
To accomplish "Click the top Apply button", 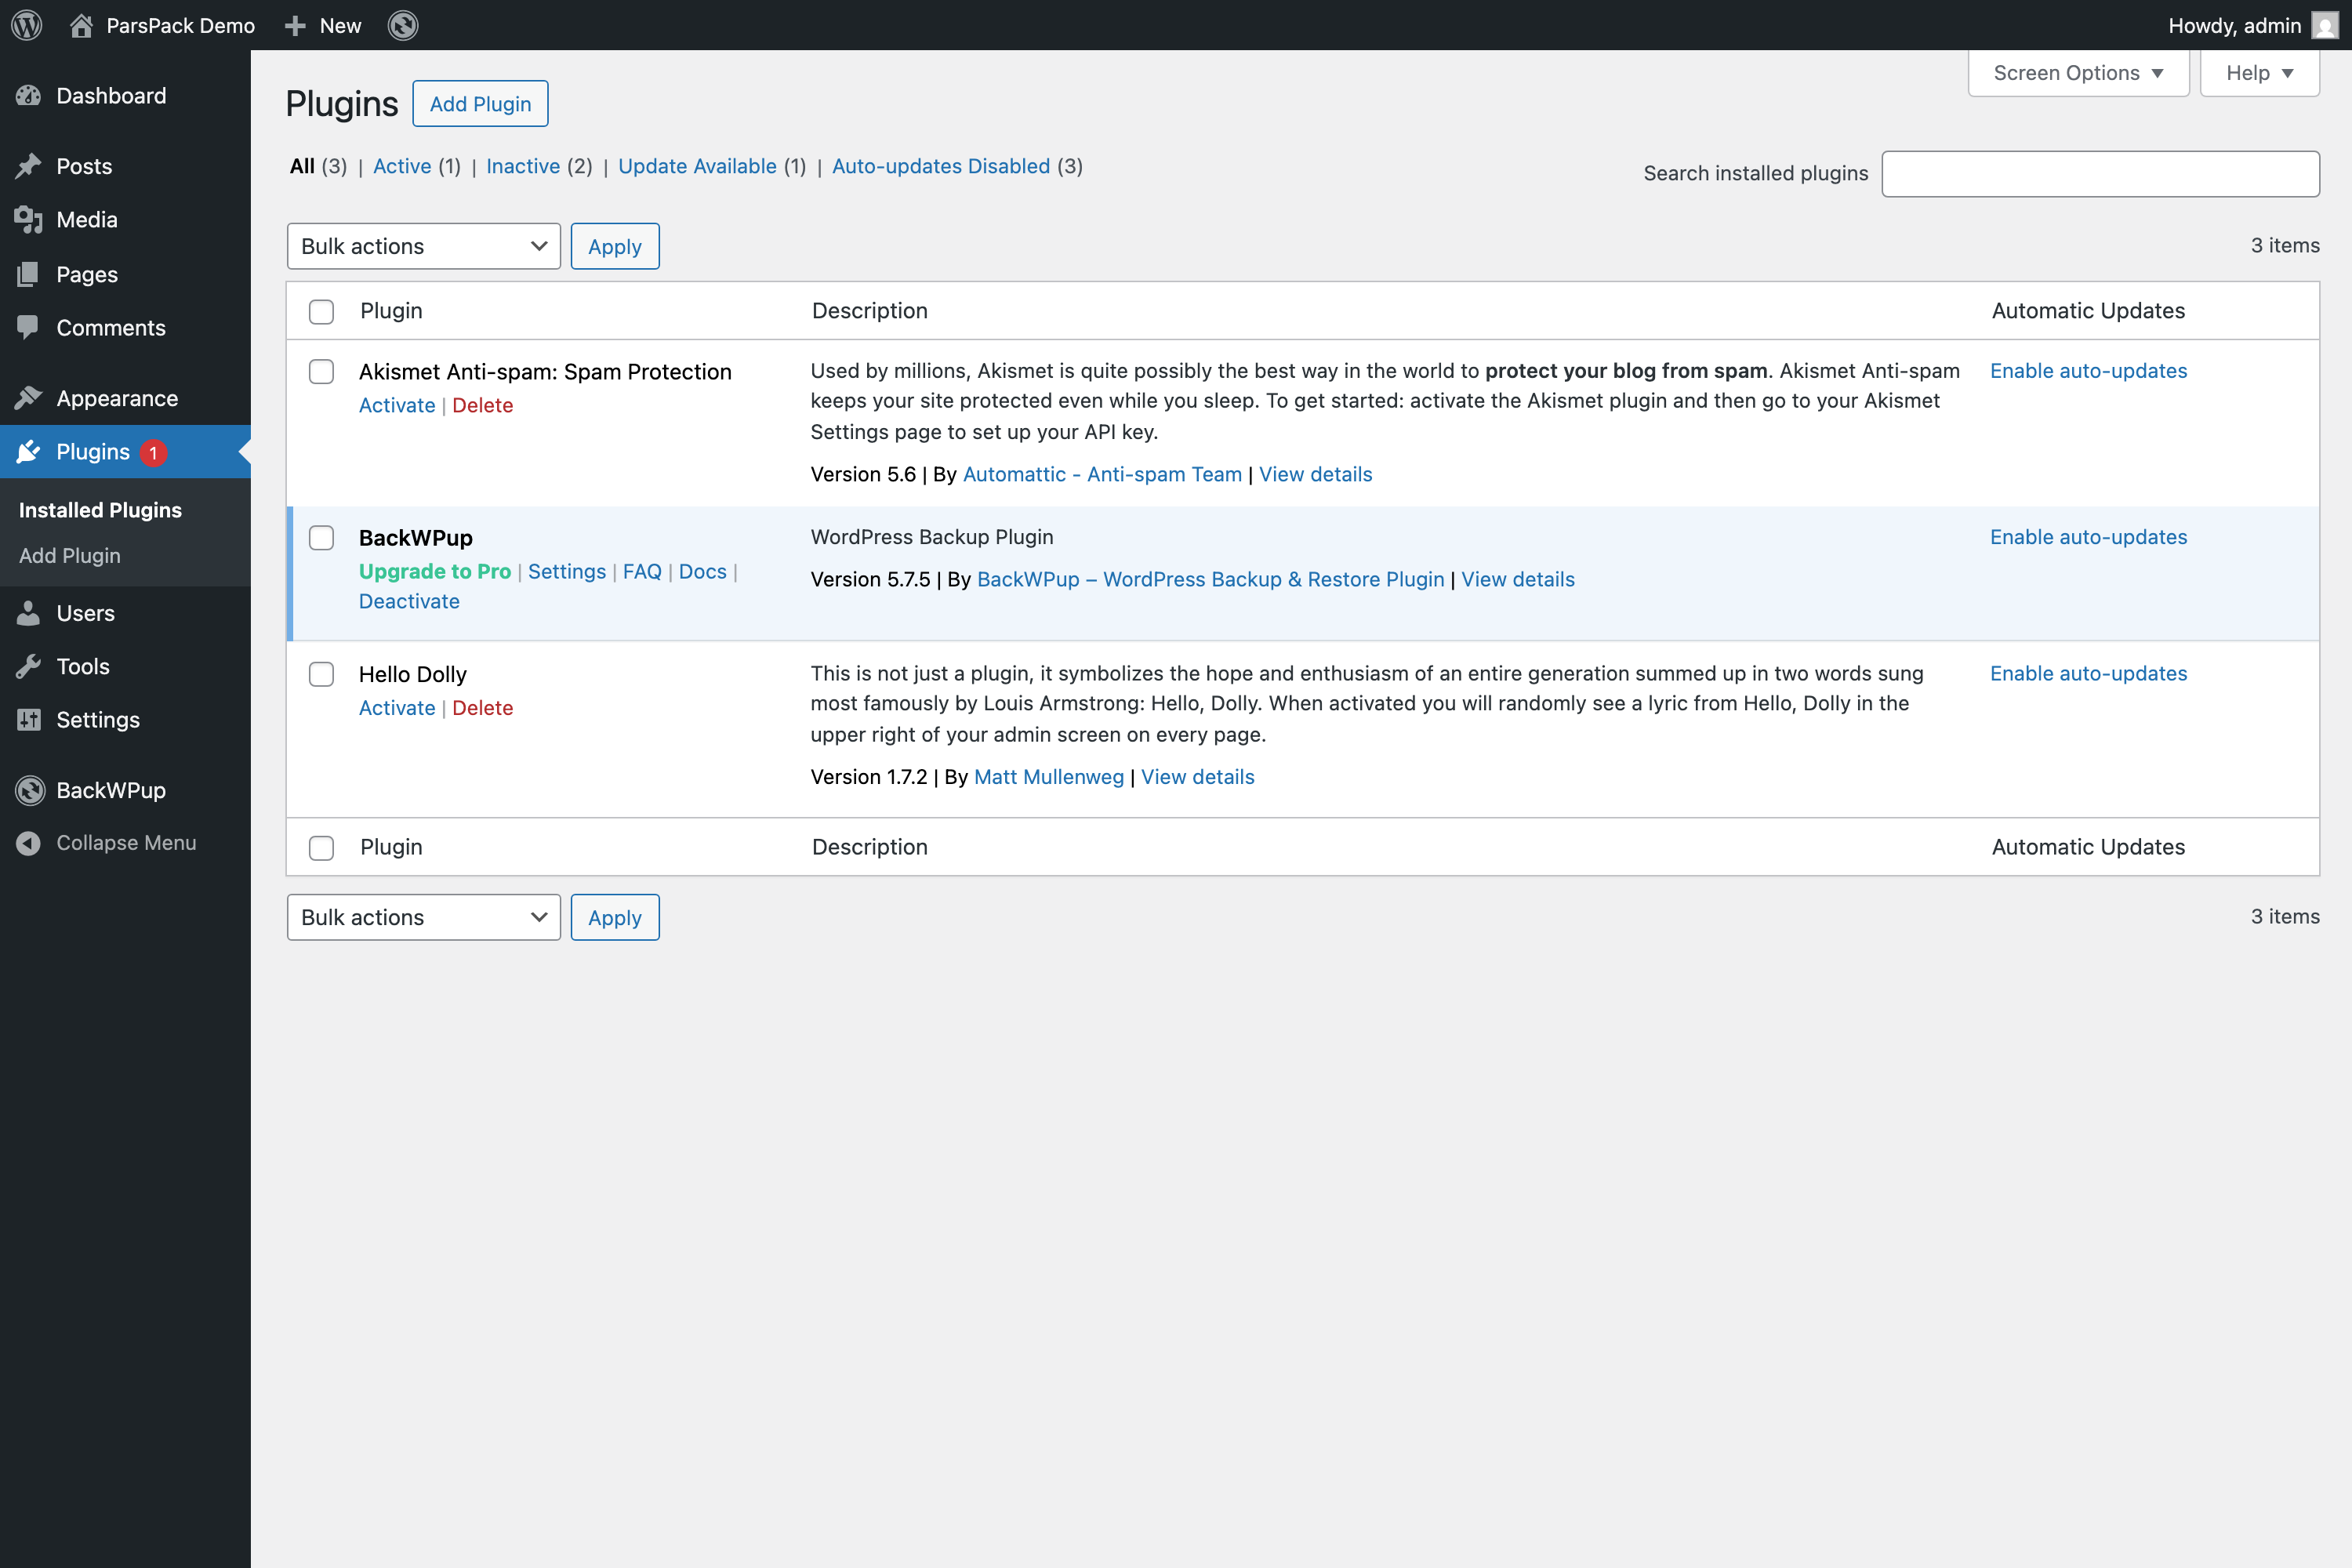I will tap(615, 246).
